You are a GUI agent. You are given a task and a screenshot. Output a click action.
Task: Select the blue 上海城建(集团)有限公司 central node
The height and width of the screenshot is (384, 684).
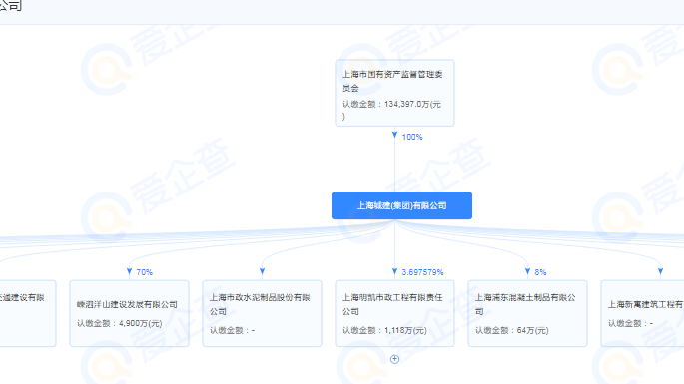coord(401,205)
